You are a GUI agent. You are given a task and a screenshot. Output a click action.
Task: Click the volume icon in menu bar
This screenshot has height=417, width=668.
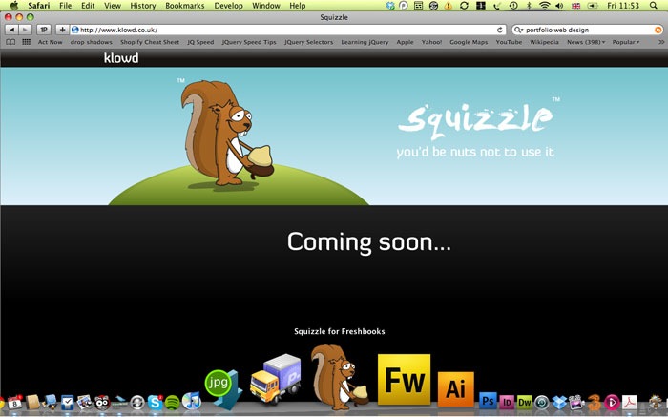pyautogui.click(x=559, y=6)
